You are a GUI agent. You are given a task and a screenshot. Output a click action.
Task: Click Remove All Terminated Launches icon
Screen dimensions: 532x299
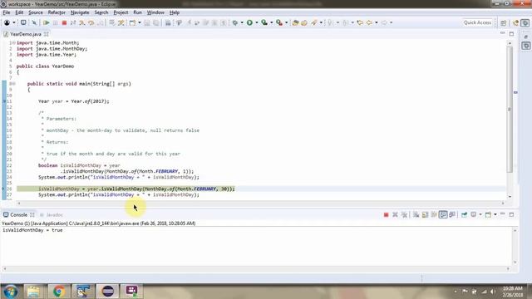[x=404, y=214]
